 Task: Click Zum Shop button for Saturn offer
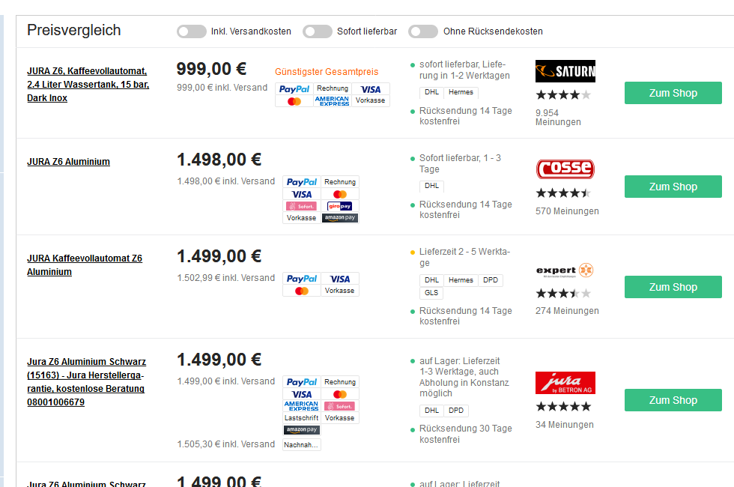coord(673,94)
